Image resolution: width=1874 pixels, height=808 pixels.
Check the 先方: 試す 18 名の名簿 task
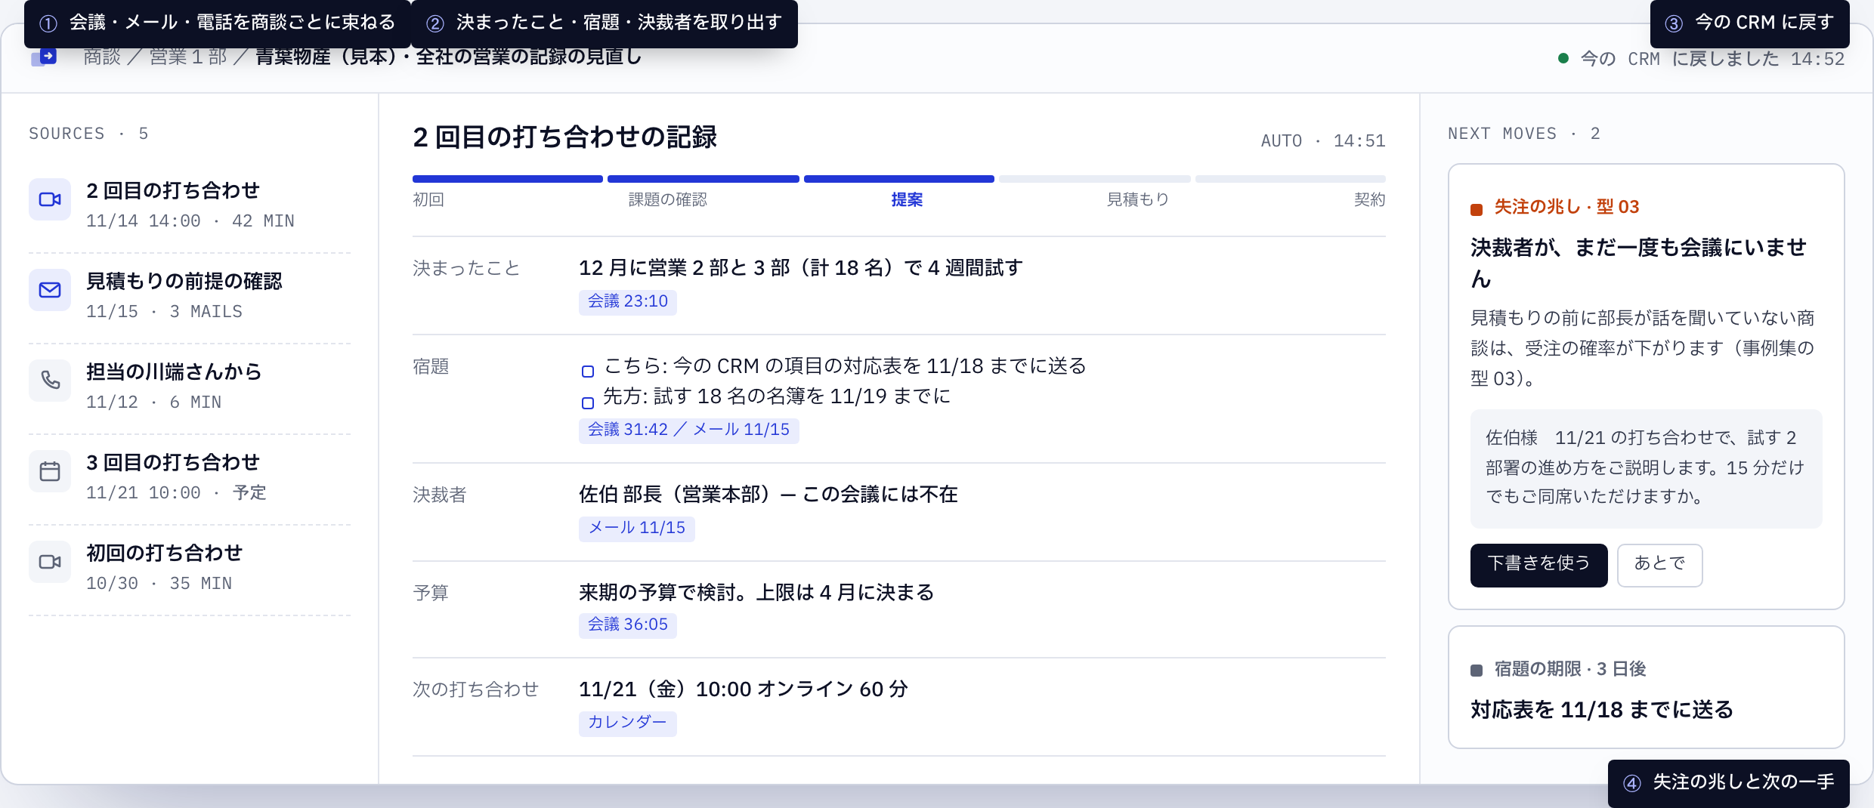[x=587, y=402]
